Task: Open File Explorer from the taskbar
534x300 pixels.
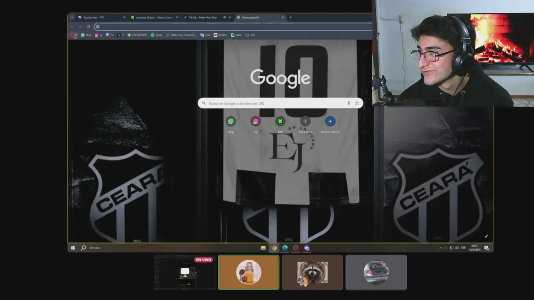Action: click(263, 248)
